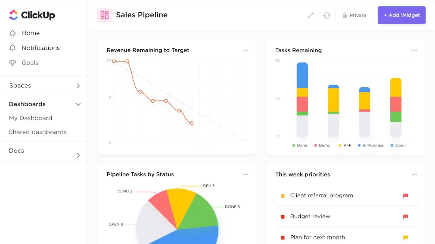Screen dimensions: 435x244
Task: Enter fullscreen using the expand arrows icon
Action: coord(310,15)
